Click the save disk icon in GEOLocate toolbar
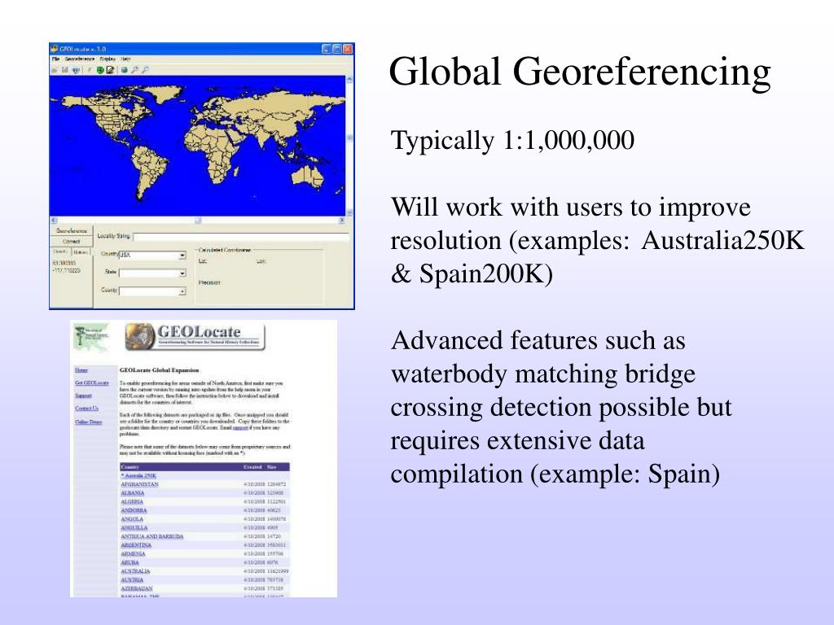 click(x=65, y=70)
